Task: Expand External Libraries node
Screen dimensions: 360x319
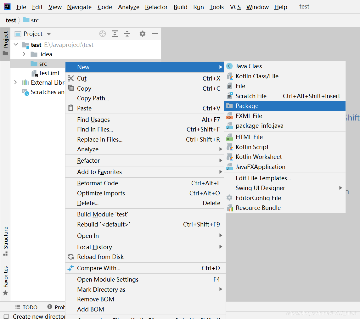Action: (x=15, y=82)
